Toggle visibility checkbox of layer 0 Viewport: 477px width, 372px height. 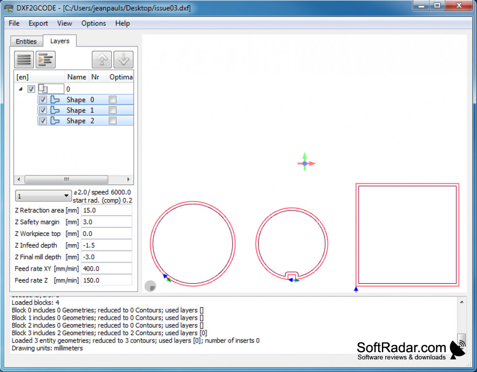31,89
